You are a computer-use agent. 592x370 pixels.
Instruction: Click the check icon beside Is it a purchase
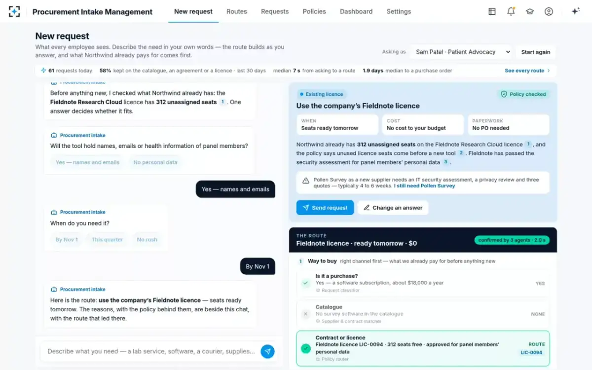[x=305, y=283]
